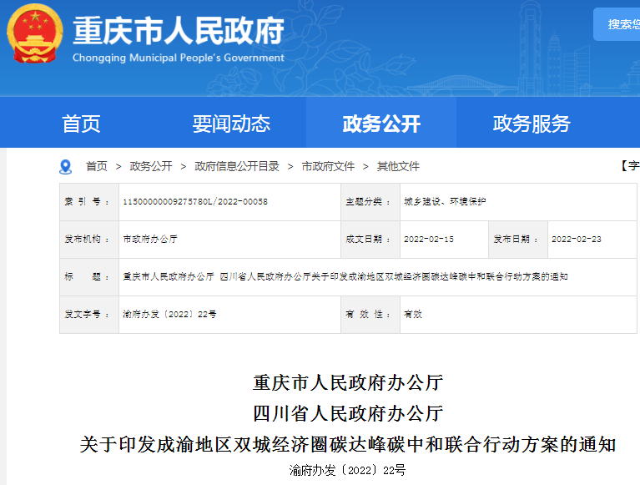Click the location pin icon in breadcrumb
The image size is (640, 485).
tap(66, 167)
